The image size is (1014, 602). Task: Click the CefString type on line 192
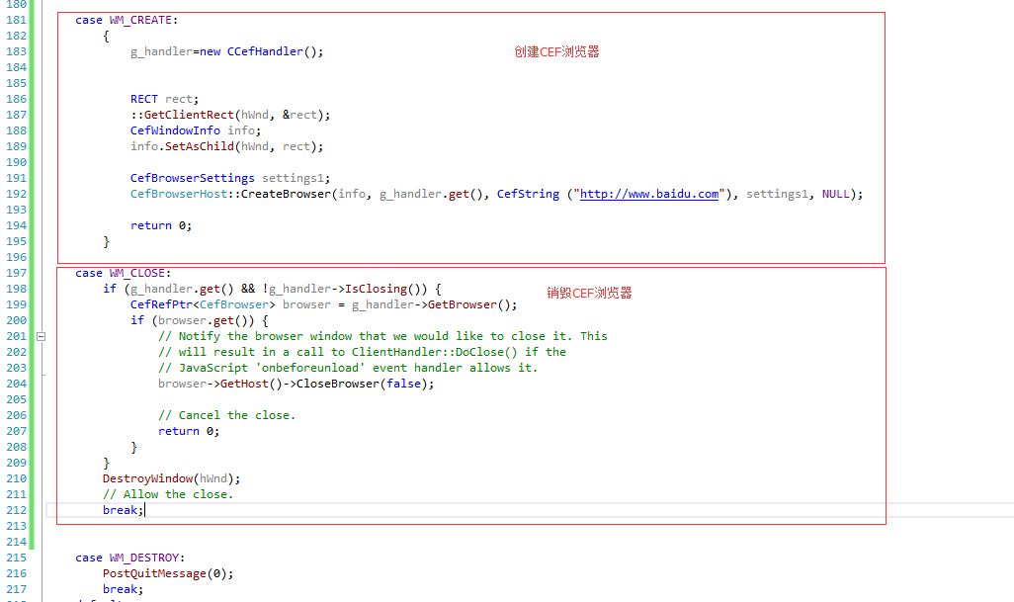click(529, 194)
